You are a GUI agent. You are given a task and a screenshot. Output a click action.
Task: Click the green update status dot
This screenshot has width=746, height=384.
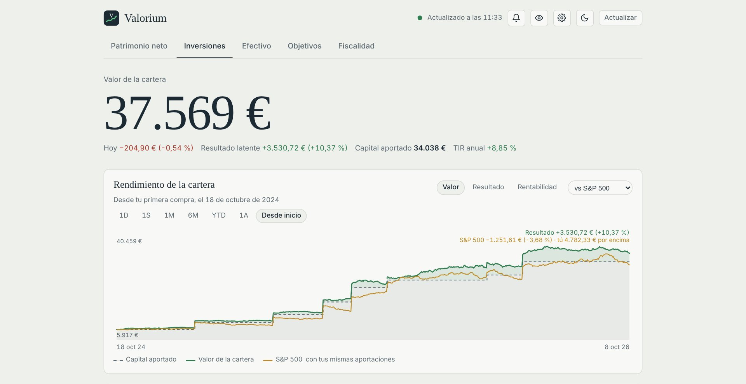point(420,18)
